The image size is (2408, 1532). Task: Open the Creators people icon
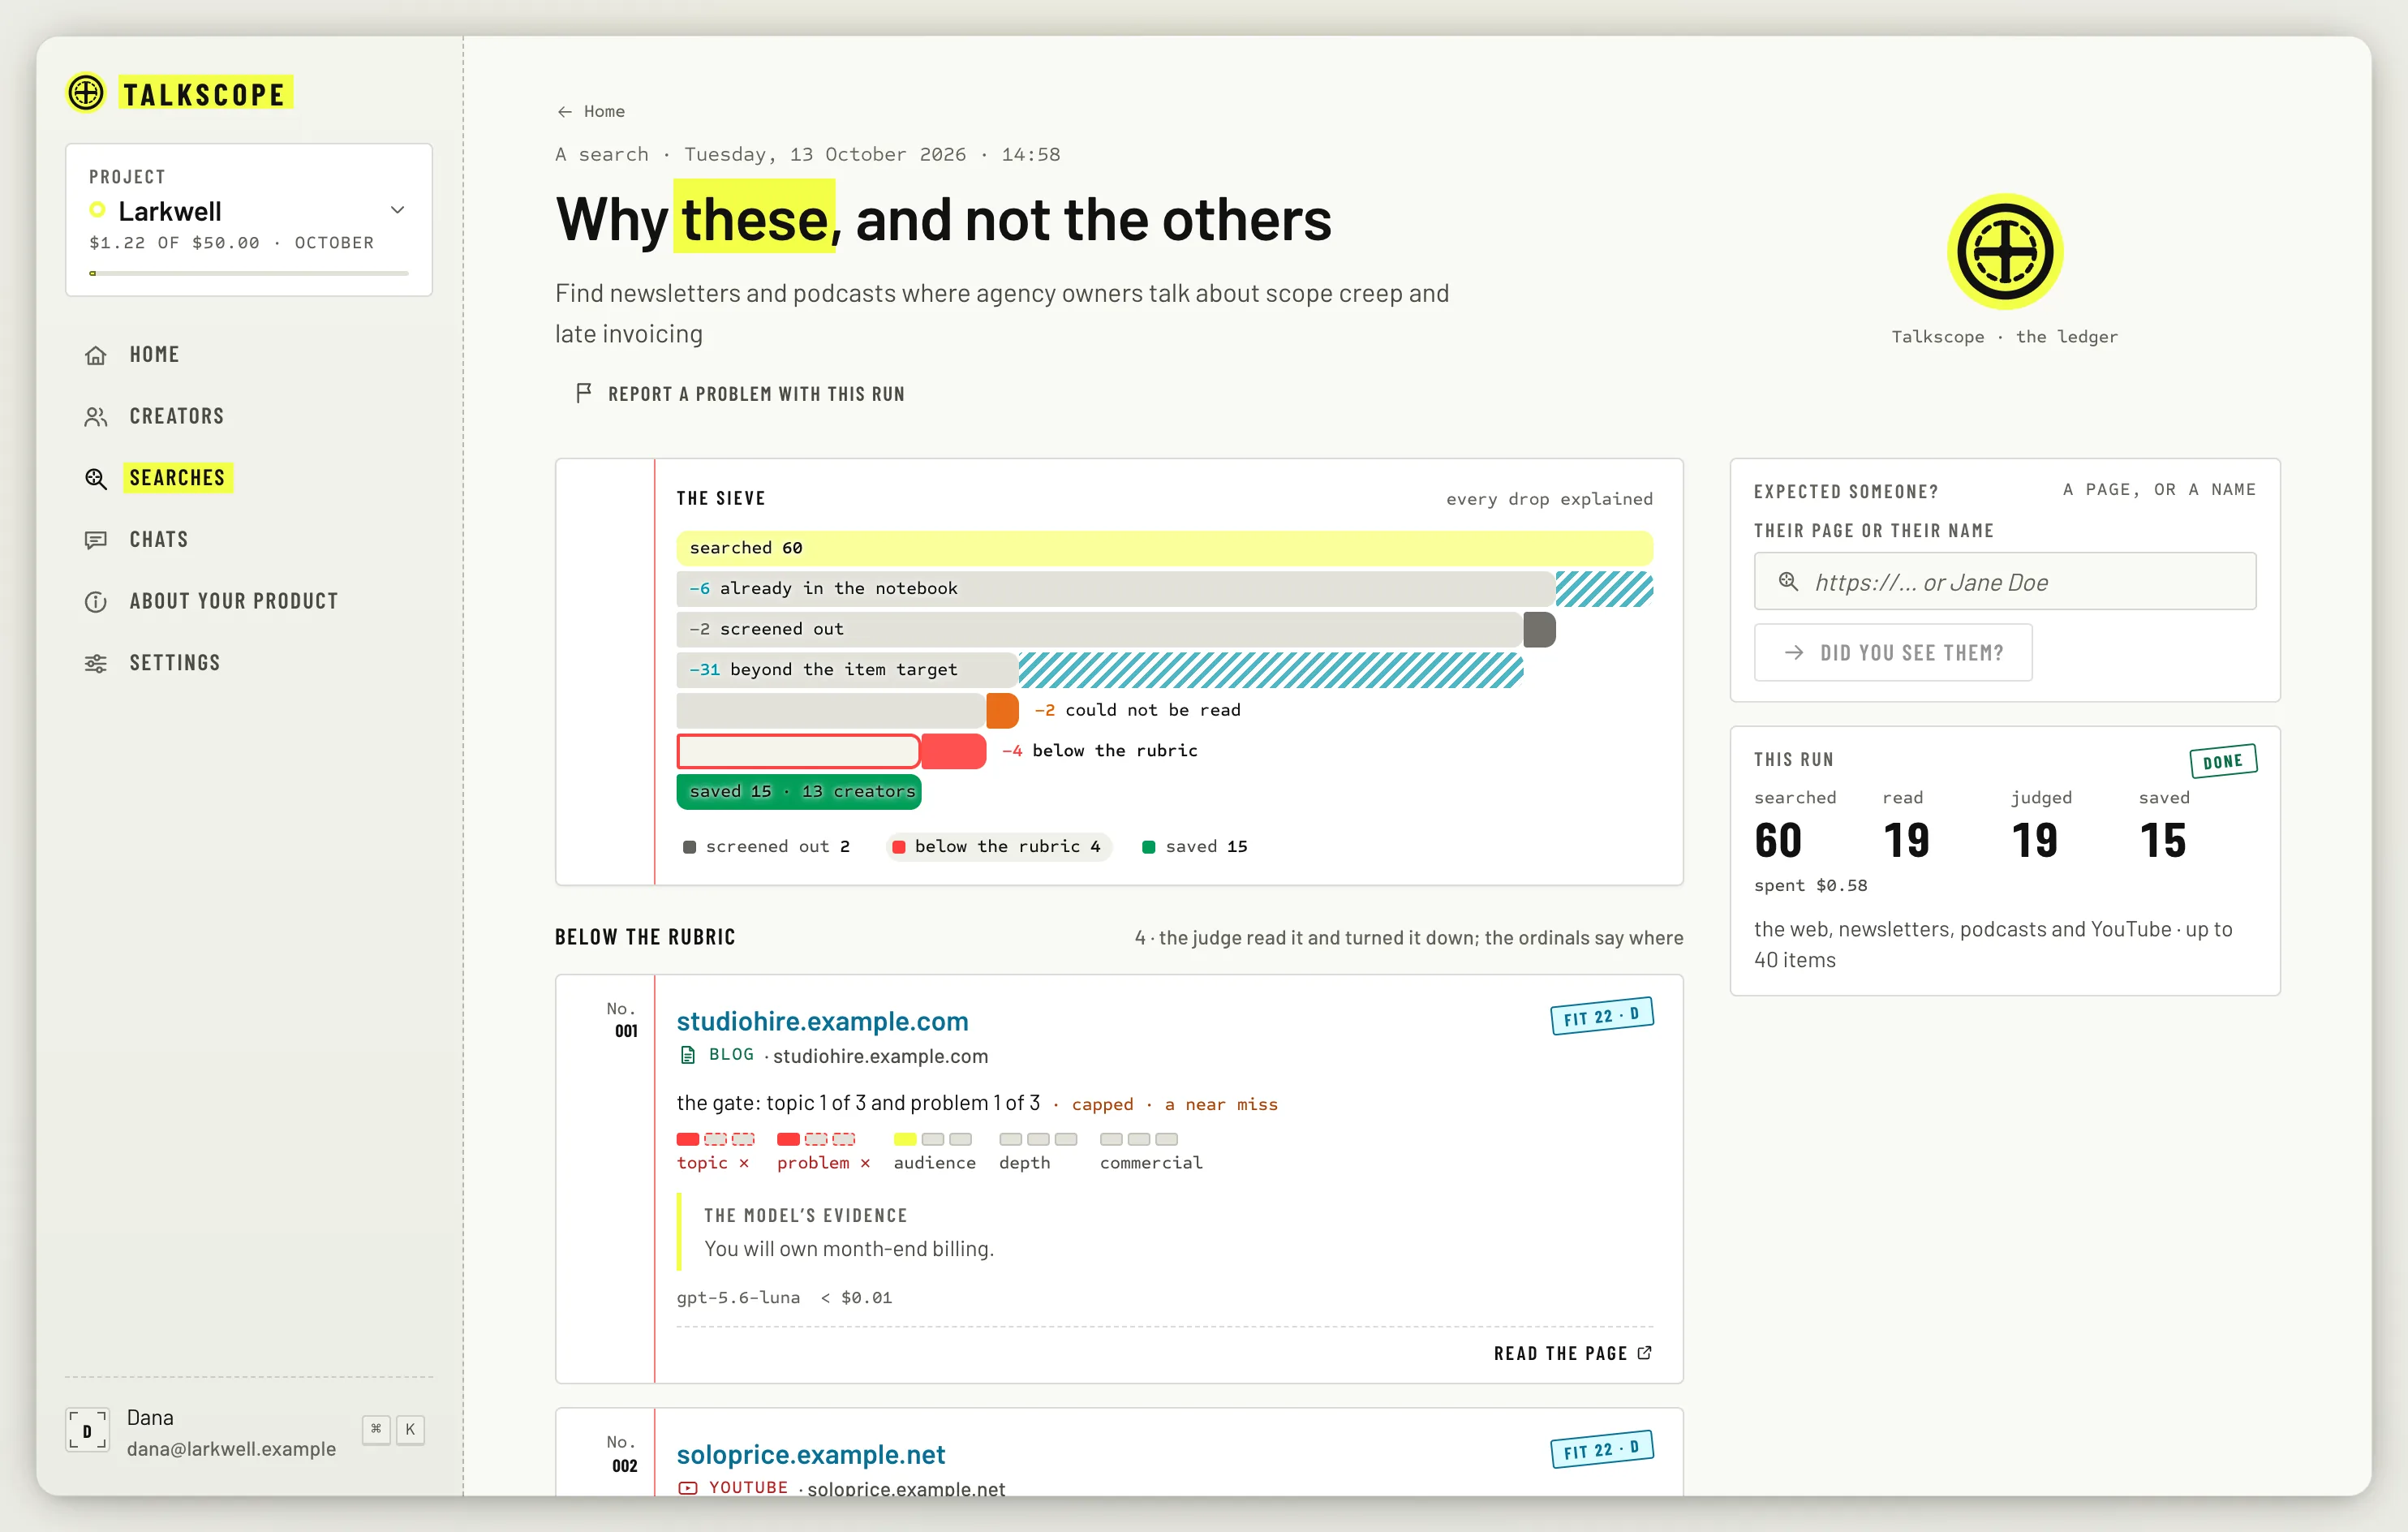pyautogui.click(x=96, y=417)
